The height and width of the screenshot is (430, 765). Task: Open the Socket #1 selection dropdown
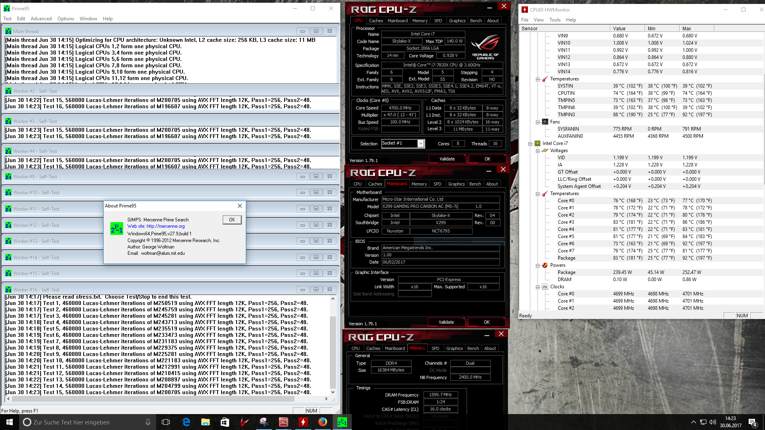pyautogui.click(x=421, y=144)
